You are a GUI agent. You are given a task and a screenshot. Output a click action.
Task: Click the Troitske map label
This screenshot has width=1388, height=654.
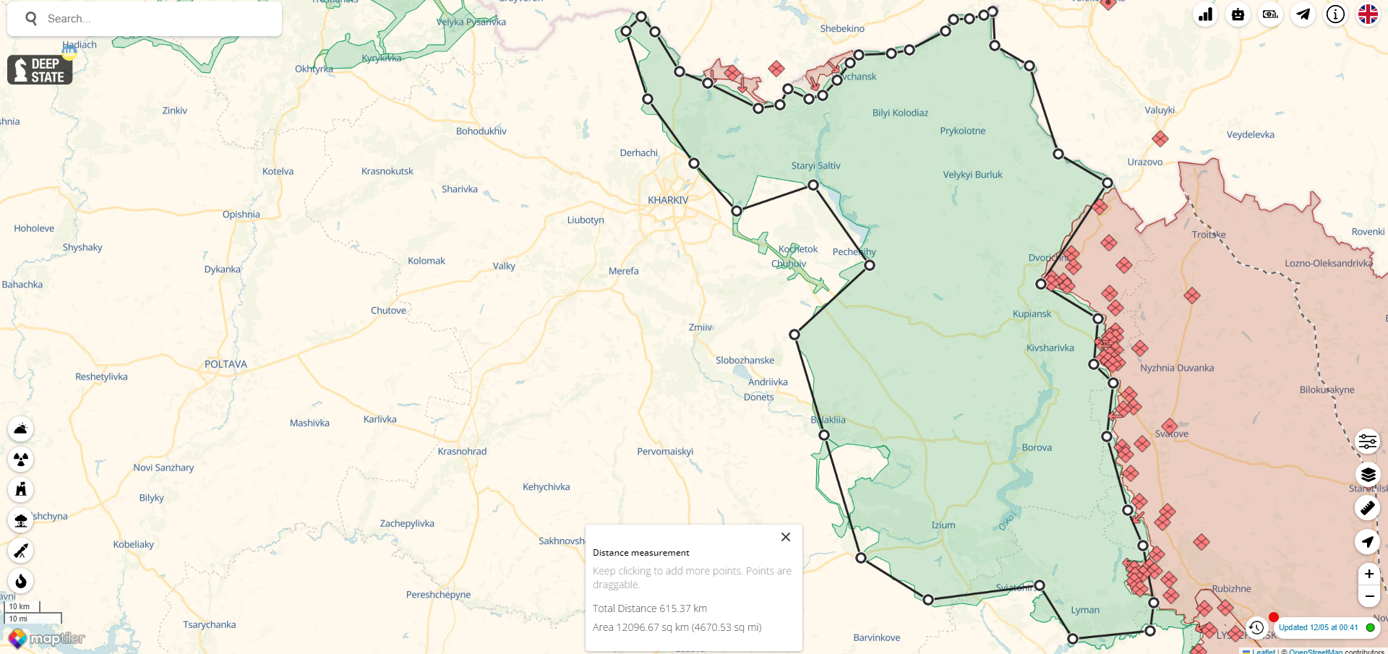click(x=1209, y=235)
